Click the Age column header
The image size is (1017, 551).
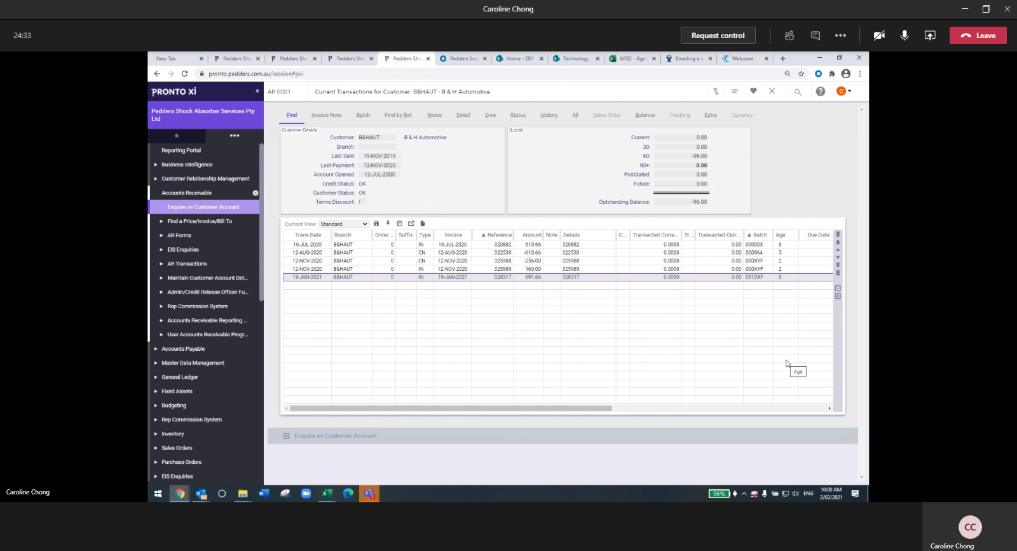point(786,235)
